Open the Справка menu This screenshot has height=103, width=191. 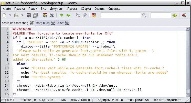(x=114, y=9)
